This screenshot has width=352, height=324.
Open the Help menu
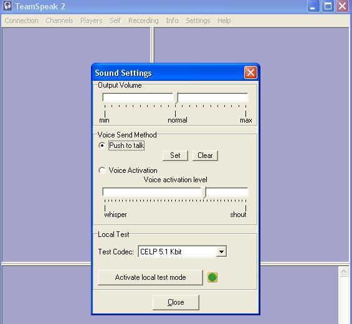224,21
